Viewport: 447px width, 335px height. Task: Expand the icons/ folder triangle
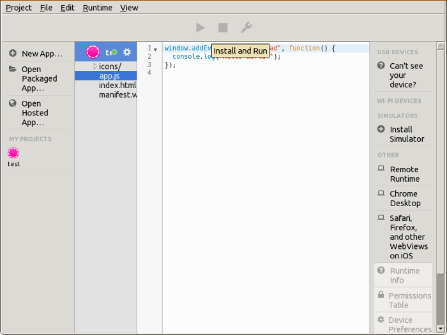[x=95, y=66]
